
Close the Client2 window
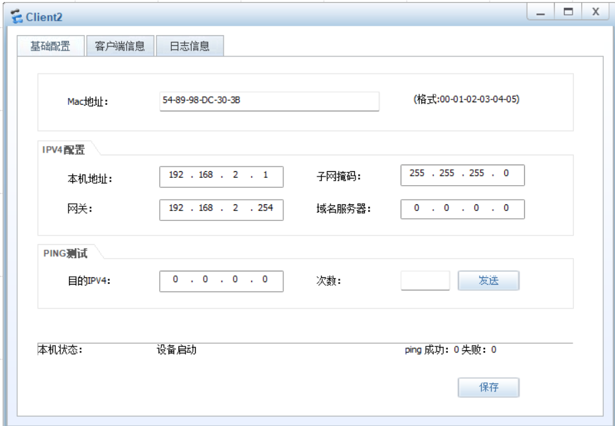(x=595, y=12)
